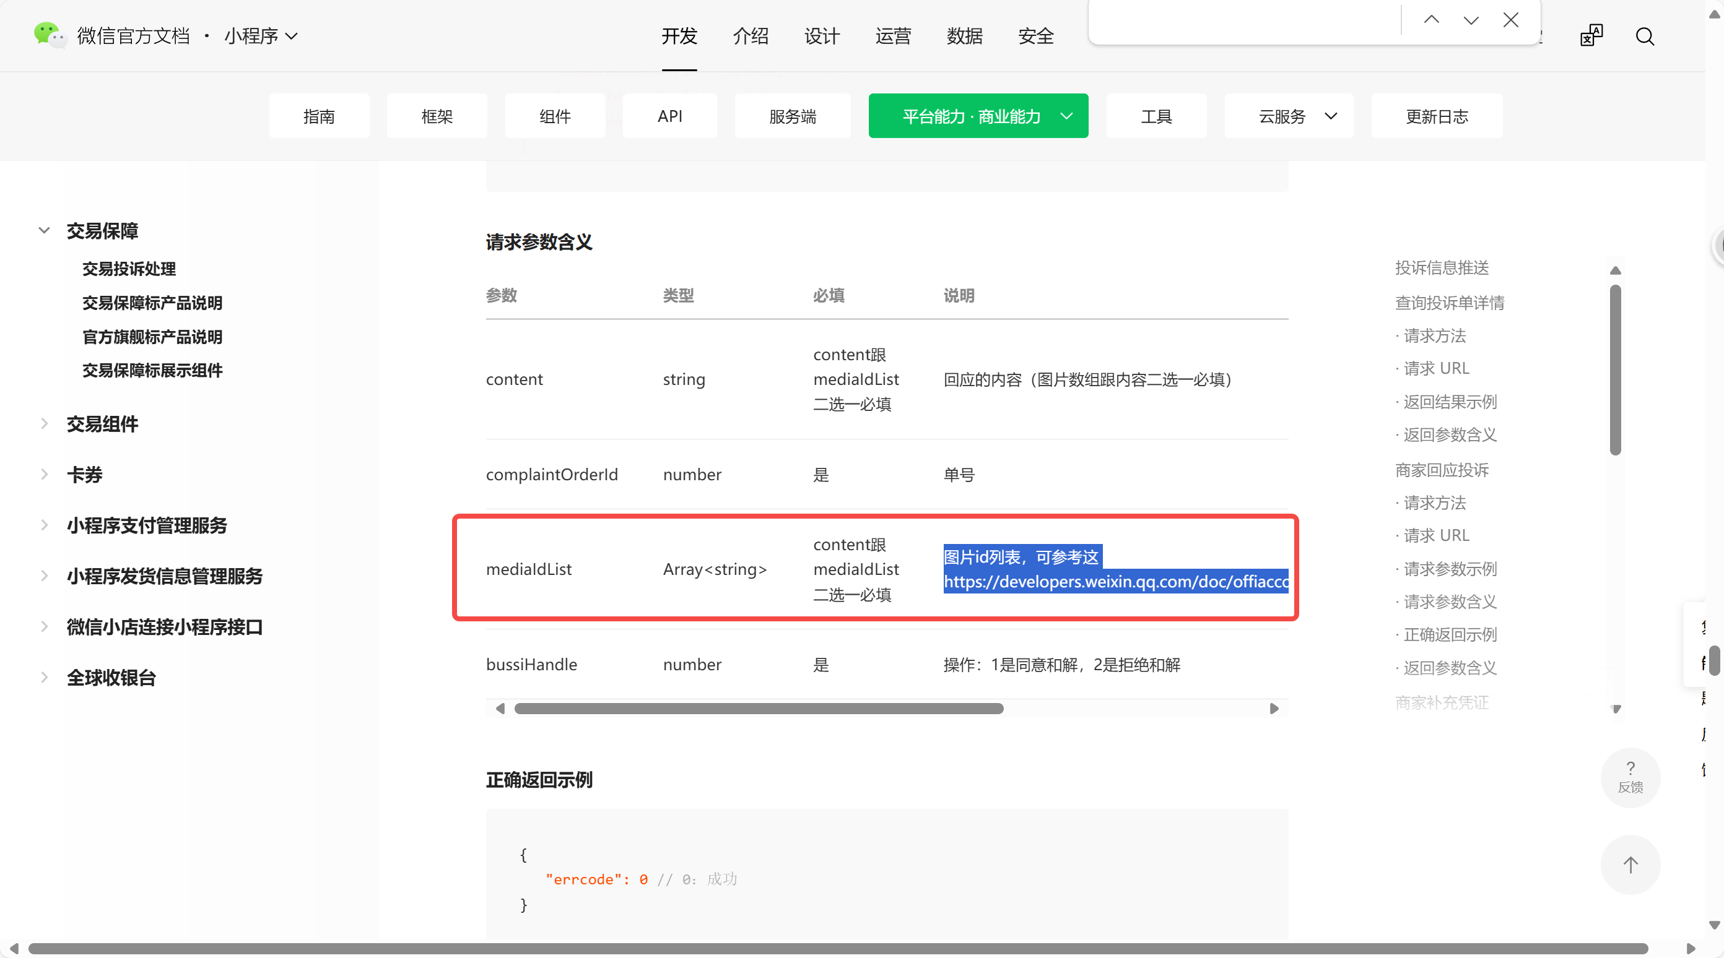Open 交易投诉处理 in sidebar
1724x958 pixels.
(129, 269)
